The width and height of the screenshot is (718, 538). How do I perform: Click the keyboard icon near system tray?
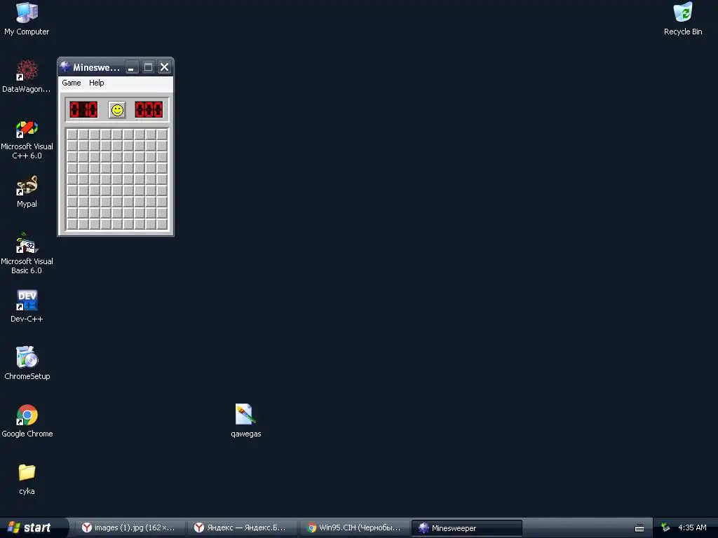639,528
